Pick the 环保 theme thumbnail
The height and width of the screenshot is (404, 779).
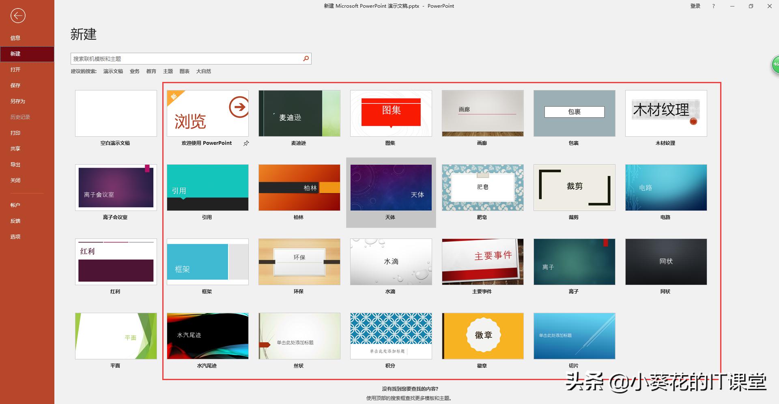(299, 262)
